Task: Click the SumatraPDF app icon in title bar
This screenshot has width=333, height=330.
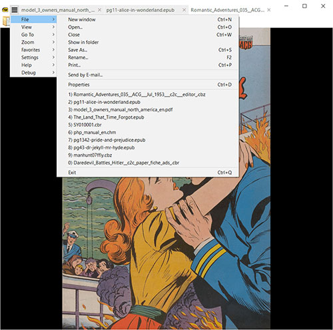Action: click(5, 10)
